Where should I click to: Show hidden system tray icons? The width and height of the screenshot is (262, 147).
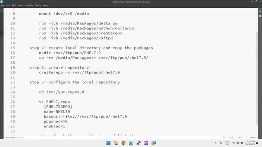pos(215,143)
